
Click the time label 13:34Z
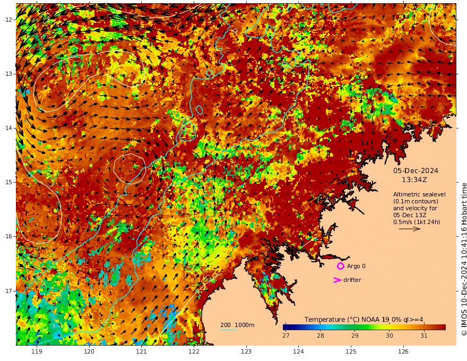point(414,180)
